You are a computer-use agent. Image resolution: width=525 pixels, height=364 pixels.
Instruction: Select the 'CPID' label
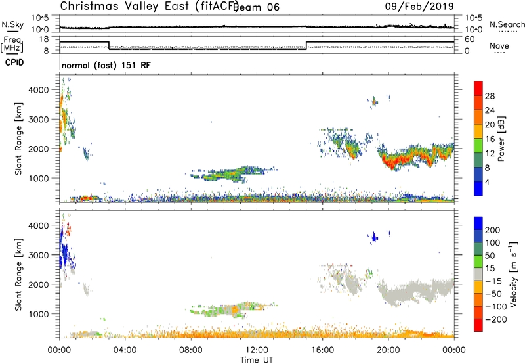14,62
